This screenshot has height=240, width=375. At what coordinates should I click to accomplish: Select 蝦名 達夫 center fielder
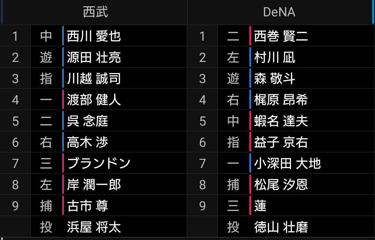pos(281,121)
